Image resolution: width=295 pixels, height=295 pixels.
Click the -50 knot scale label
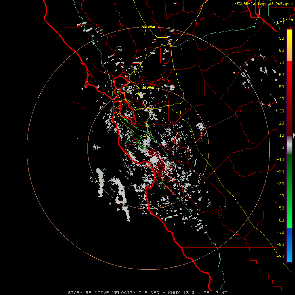point(280,208)
